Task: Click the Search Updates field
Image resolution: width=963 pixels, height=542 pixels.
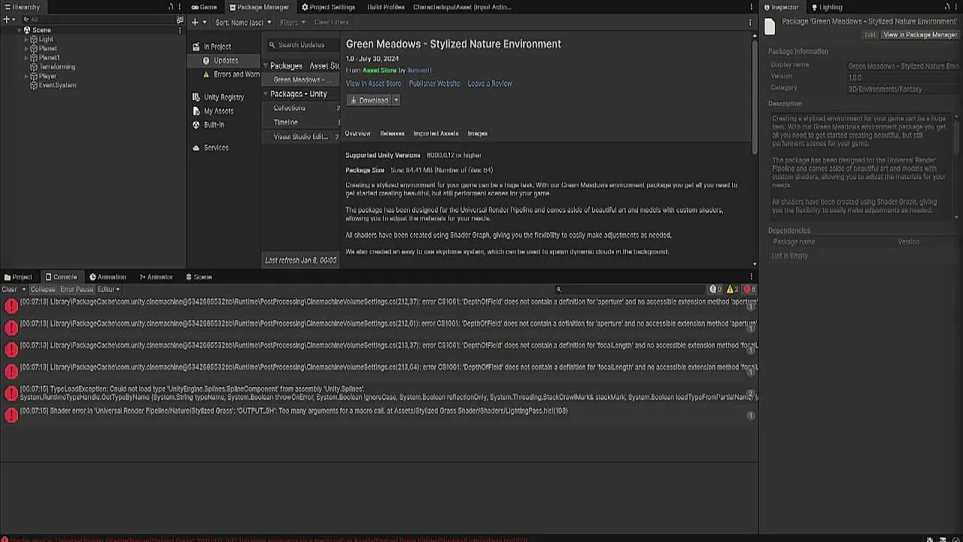Action: point(304,44)
